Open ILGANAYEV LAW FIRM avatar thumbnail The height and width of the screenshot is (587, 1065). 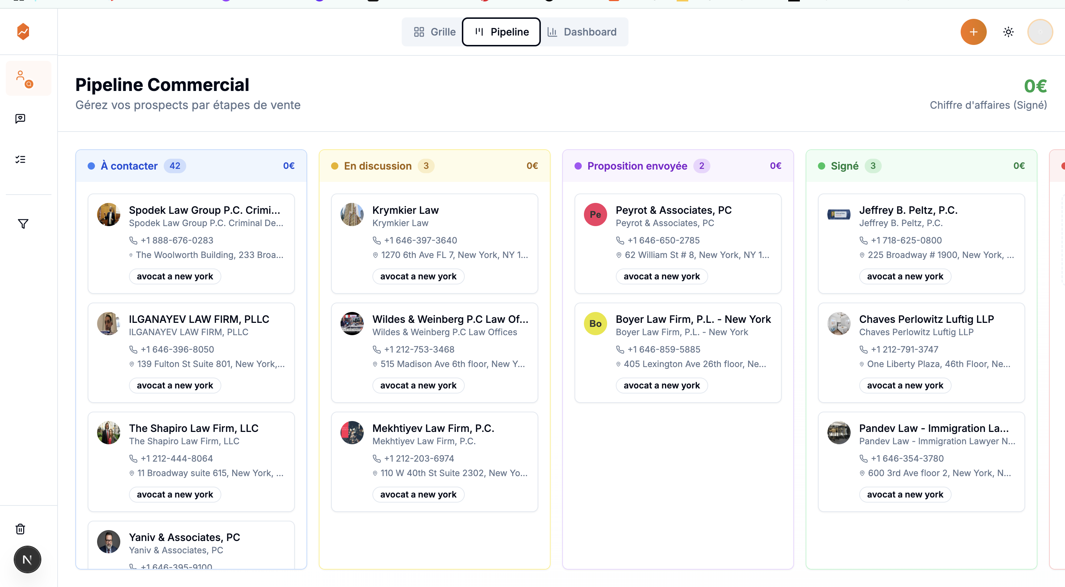coord(109,324)
